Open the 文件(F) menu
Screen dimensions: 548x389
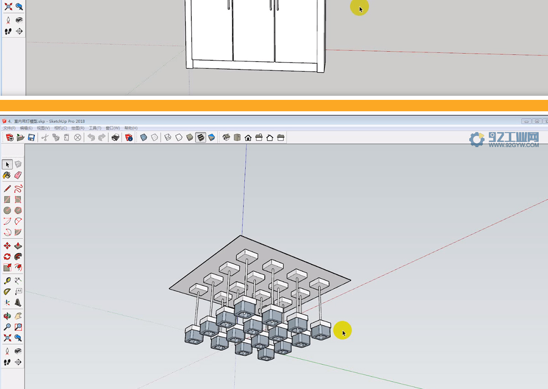click(8, 128)
